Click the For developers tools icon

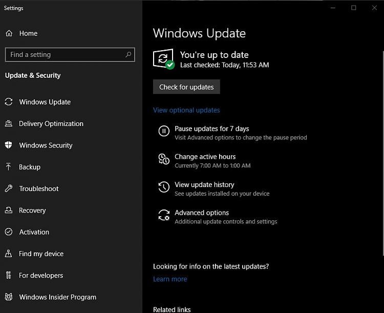coord(8,275)
